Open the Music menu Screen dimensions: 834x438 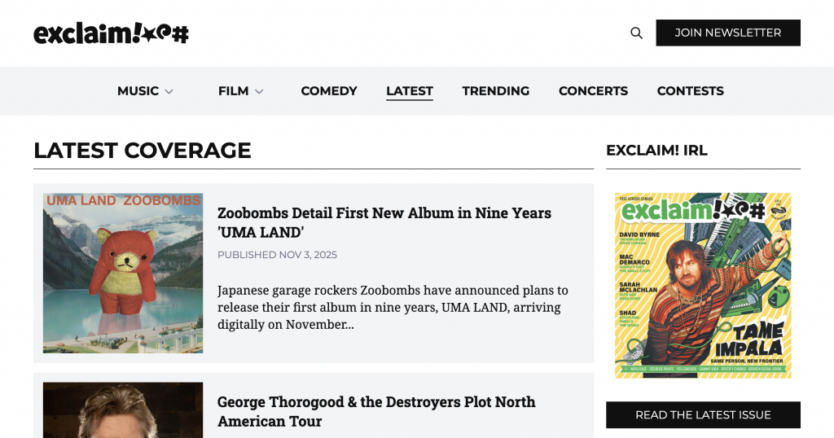[138, 91]
